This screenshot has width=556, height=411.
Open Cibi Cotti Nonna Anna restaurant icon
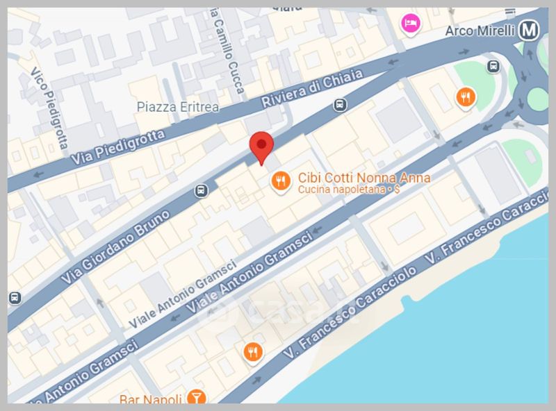click(x=281, y=182)
